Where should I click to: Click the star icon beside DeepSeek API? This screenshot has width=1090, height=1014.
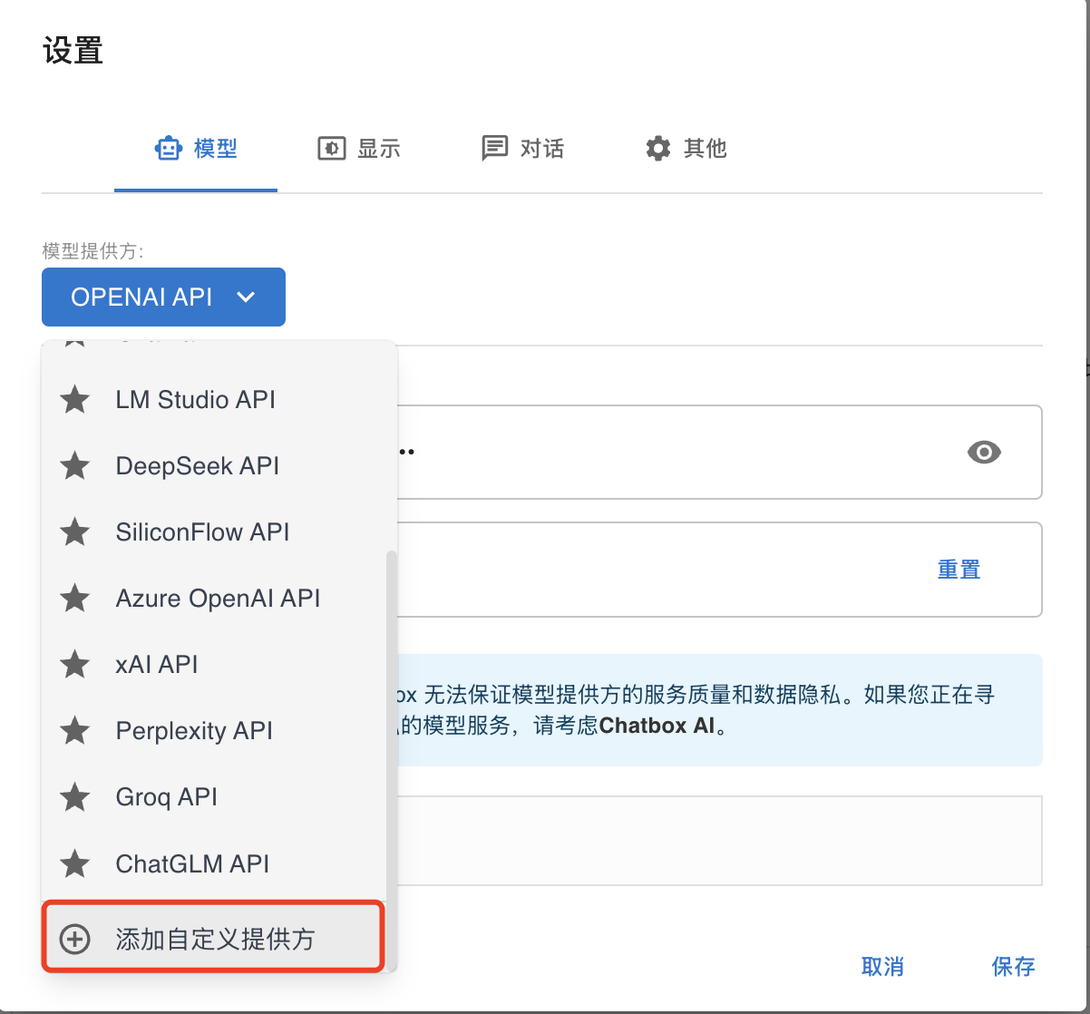(74, 466)
